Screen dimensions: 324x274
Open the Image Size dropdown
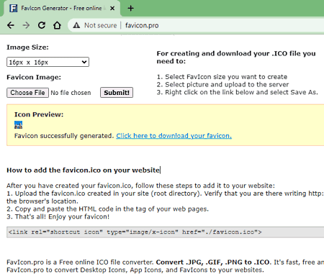point(48,62)
